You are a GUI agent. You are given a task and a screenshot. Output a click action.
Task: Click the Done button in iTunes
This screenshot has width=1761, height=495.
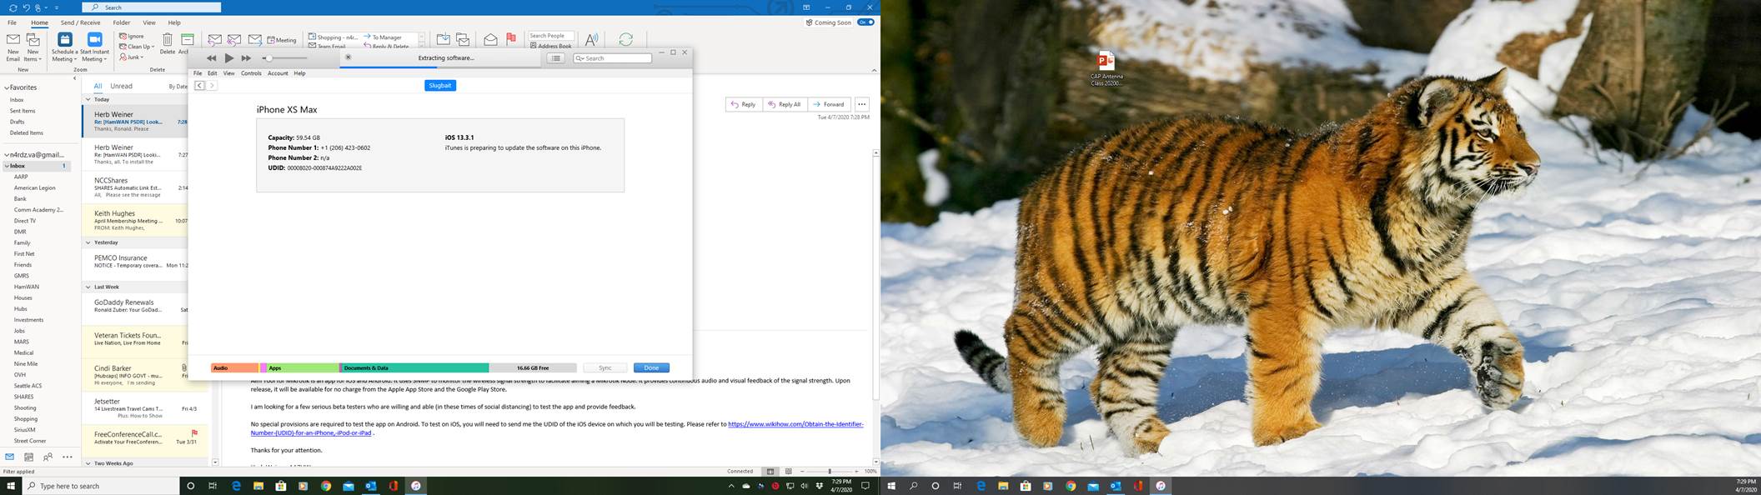pyautogui.click(x=651, y=367)
